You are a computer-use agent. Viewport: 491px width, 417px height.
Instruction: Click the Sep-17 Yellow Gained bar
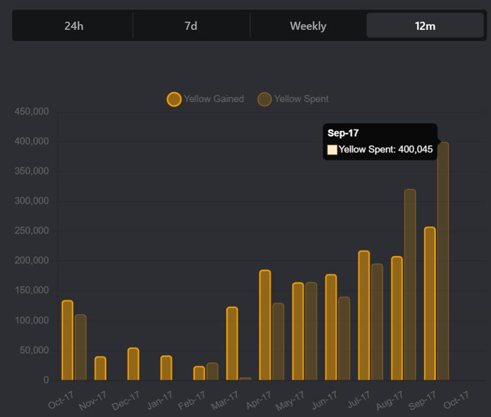430,304
